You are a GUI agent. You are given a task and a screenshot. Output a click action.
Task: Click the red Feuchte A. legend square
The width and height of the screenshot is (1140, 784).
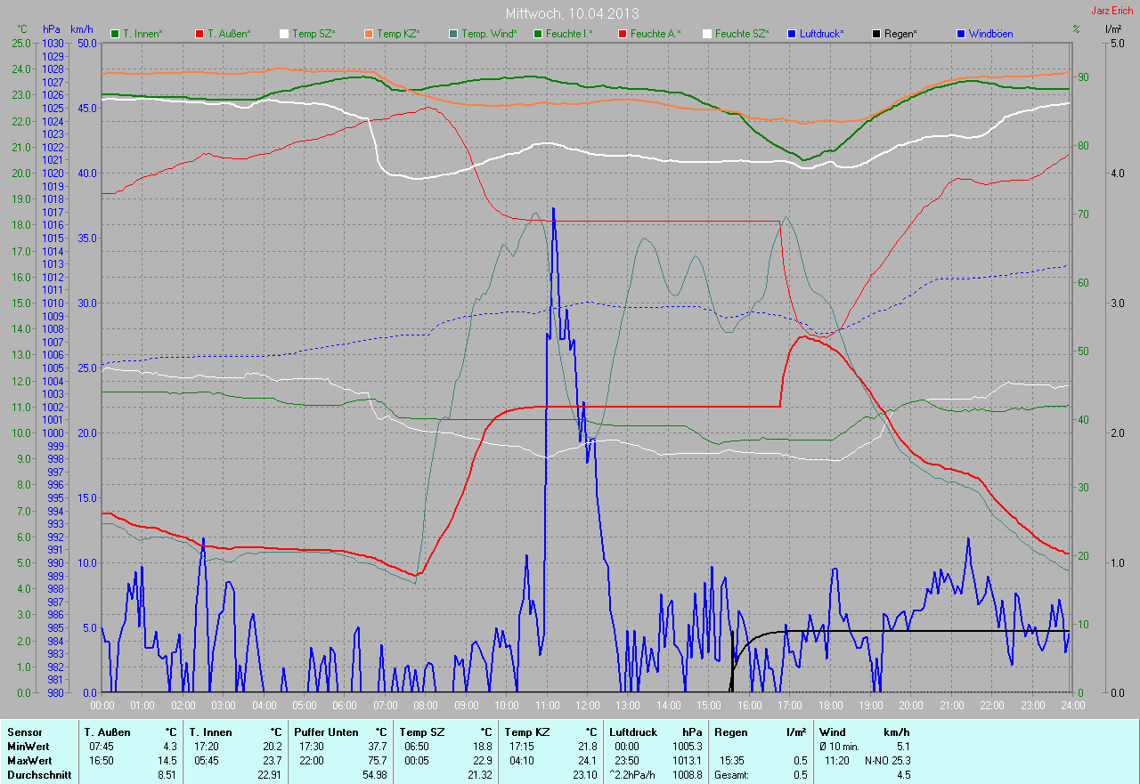(623, 34)
